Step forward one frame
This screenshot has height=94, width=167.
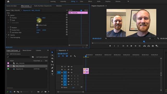[x=135, y=46]
